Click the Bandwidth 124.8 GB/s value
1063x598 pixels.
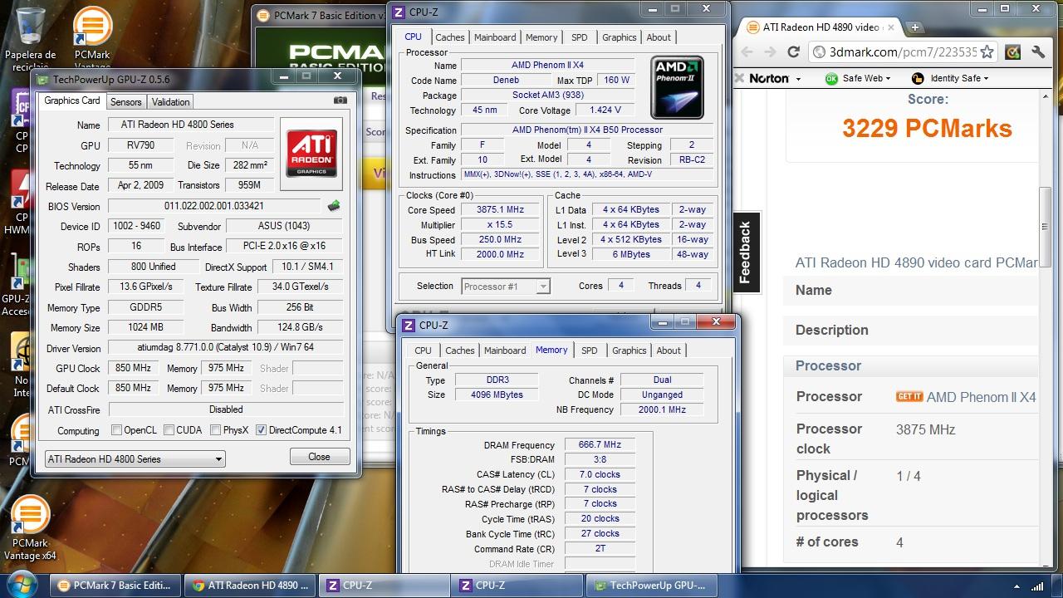pos(301,327)
